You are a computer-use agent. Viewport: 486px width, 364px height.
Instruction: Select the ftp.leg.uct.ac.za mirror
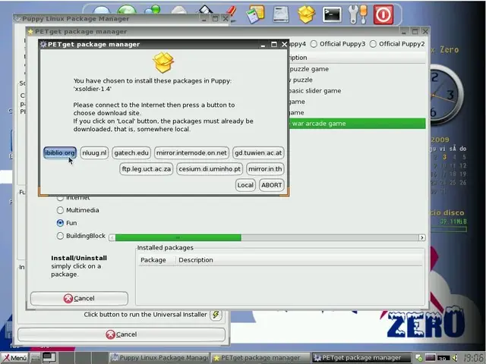147,169
